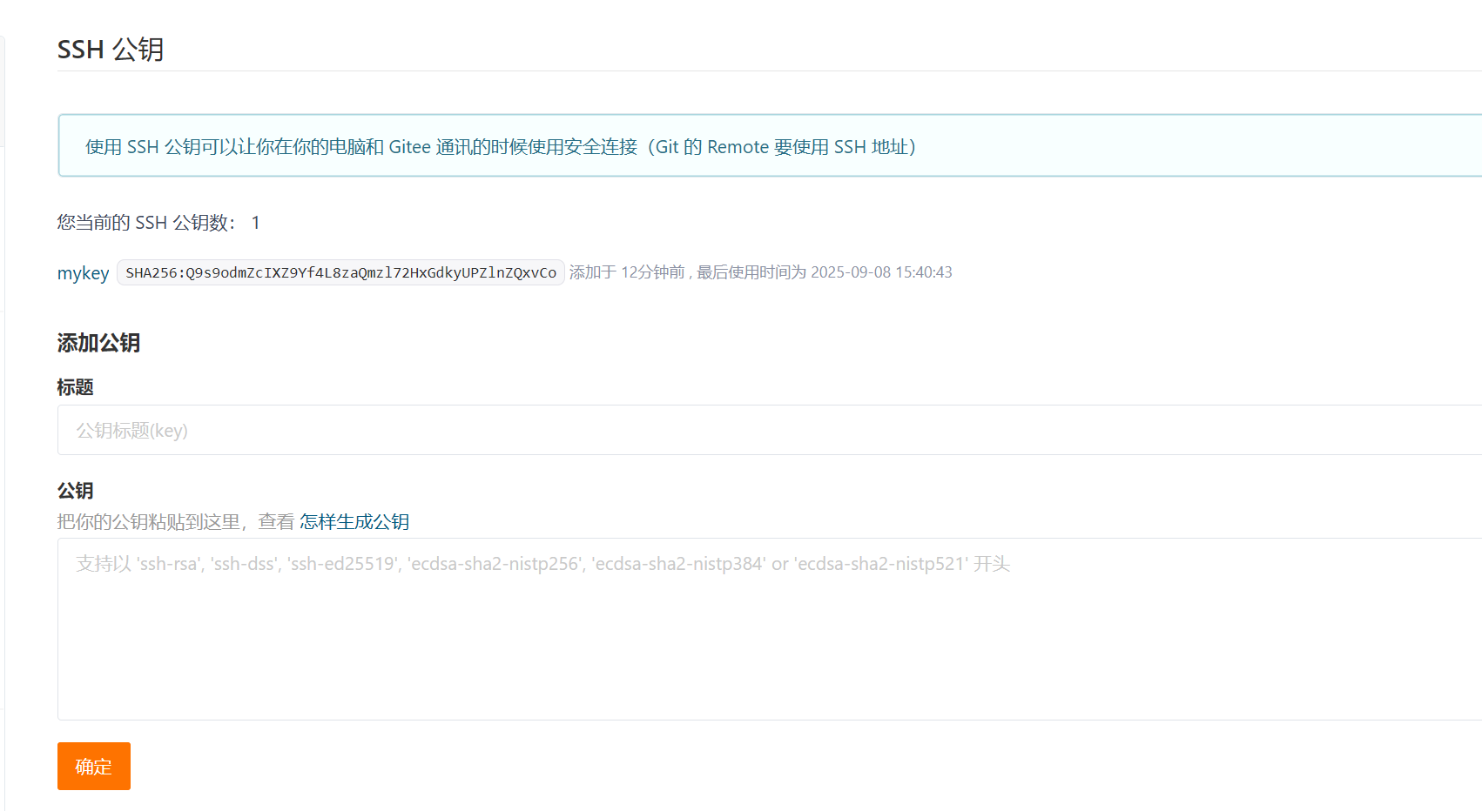Click the 最后使用时间为 2025-09-08 timestamp text
The image size is (1482, 811).
824,272
